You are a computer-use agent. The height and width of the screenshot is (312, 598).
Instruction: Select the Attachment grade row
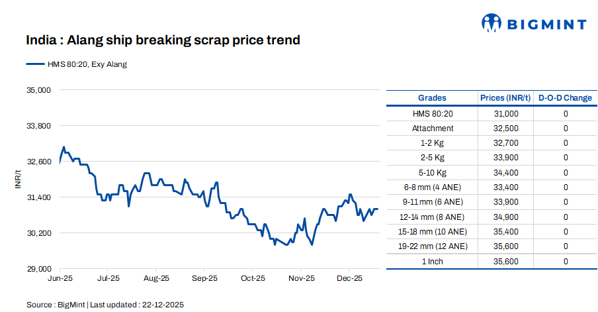(432, 129)
